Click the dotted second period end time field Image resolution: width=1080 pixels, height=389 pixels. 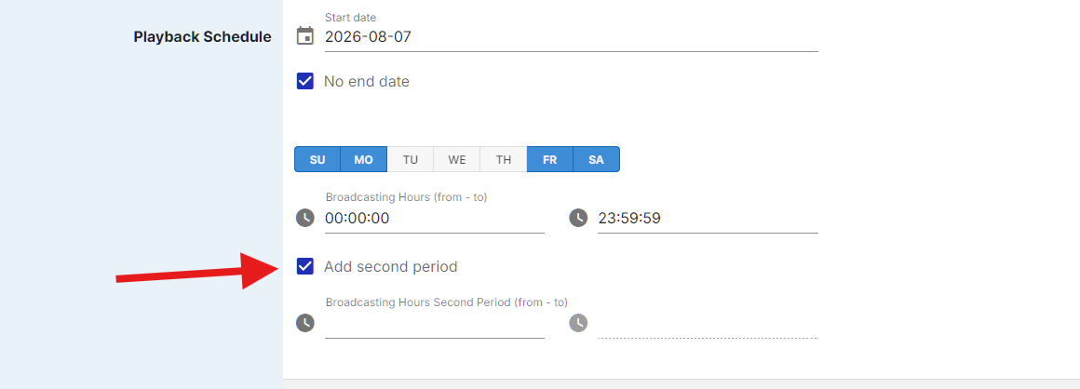(x=709, y=324)
